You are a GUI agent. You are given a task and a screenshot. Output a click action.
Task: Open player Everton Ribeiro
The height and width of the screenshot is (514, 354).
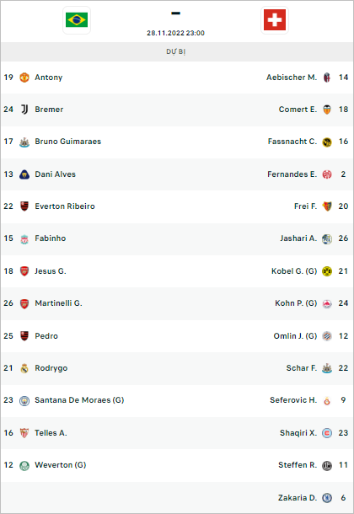65,206
